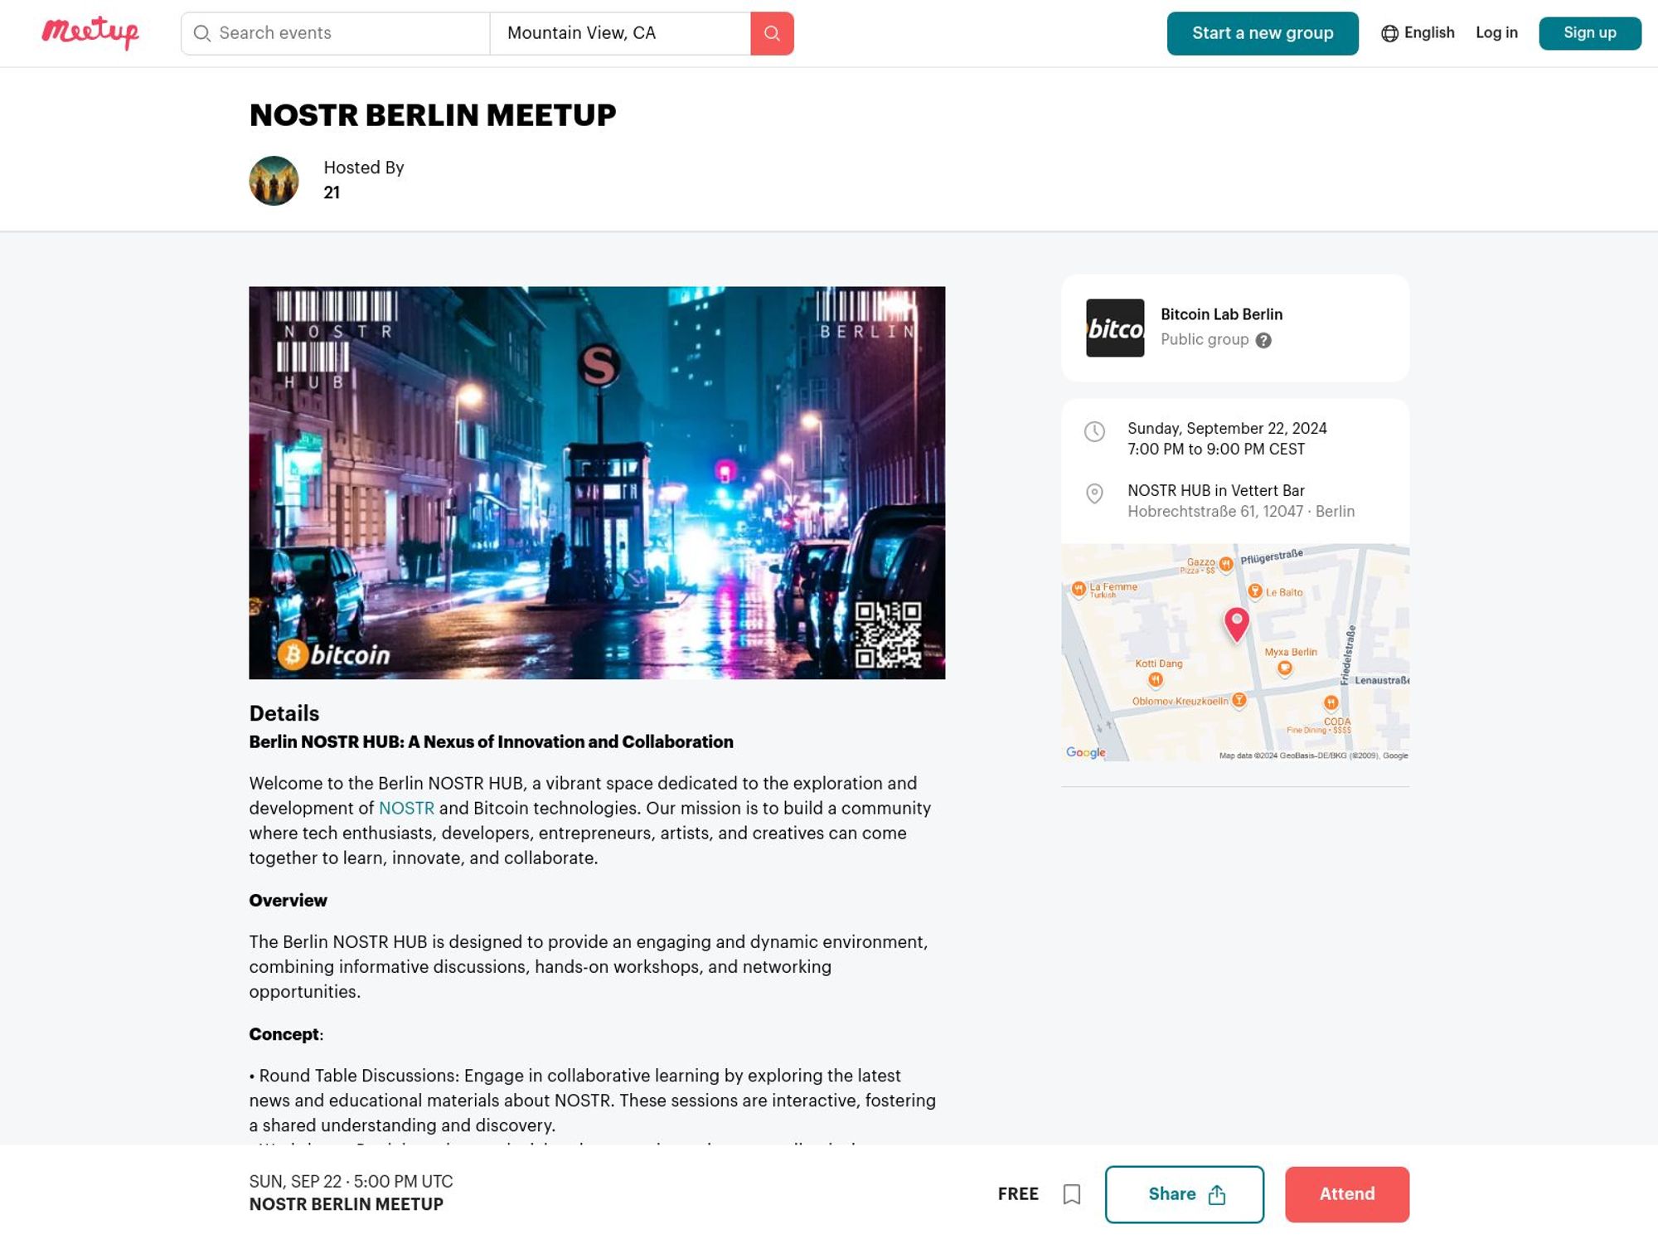Click the help question mark toggle on Public group
1658x1244 pixels.
[x=1263, y=340]
